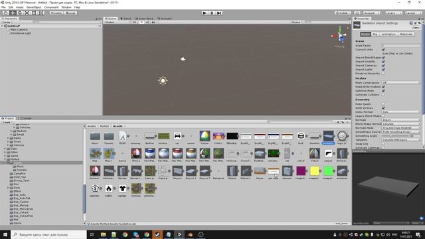Open Unity icon in the taskbar
This screenshot has width=425, height=239.
point(179,234)
